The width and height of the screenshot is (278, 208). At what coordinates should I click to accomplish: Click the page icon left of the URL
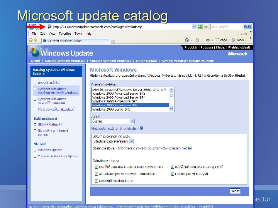(49, 27)
